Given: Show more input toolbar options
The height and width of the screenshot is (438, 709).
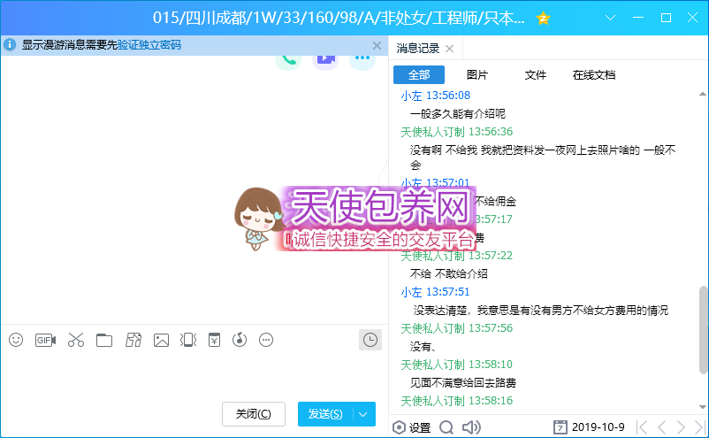Looking at the screenshot, I should point(266,340).
